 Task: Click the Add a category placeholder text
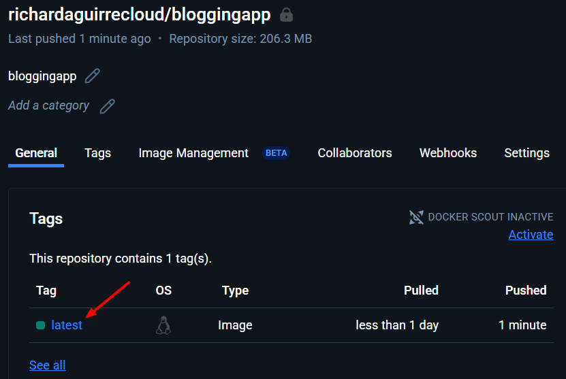click(48, 105)
